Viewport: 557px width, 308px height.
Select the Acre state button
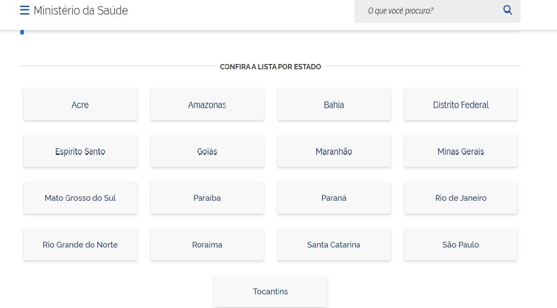click(x=80, y=105)
